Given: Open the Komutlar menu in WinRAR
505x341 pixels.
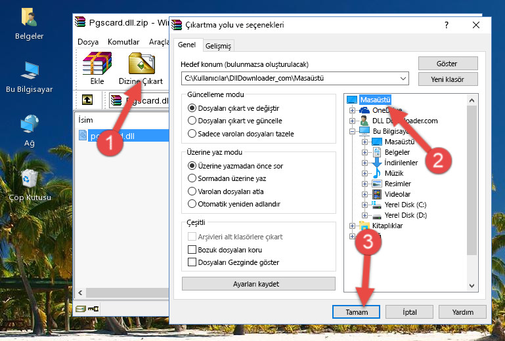Looking at the screenshot, I should [123, 42].
